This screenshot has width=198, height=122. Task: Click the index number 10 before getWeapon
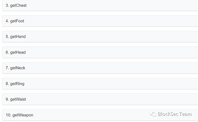coord(8,115)
